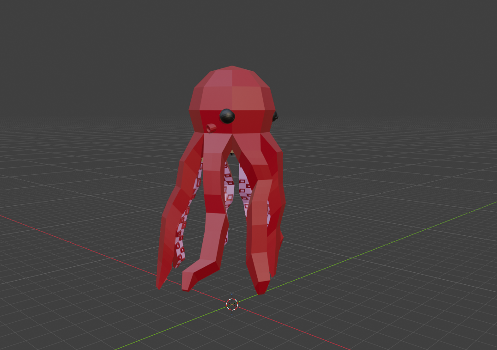Click the small red ring siphon on head

pyautogui.click(x=211, y=128)
